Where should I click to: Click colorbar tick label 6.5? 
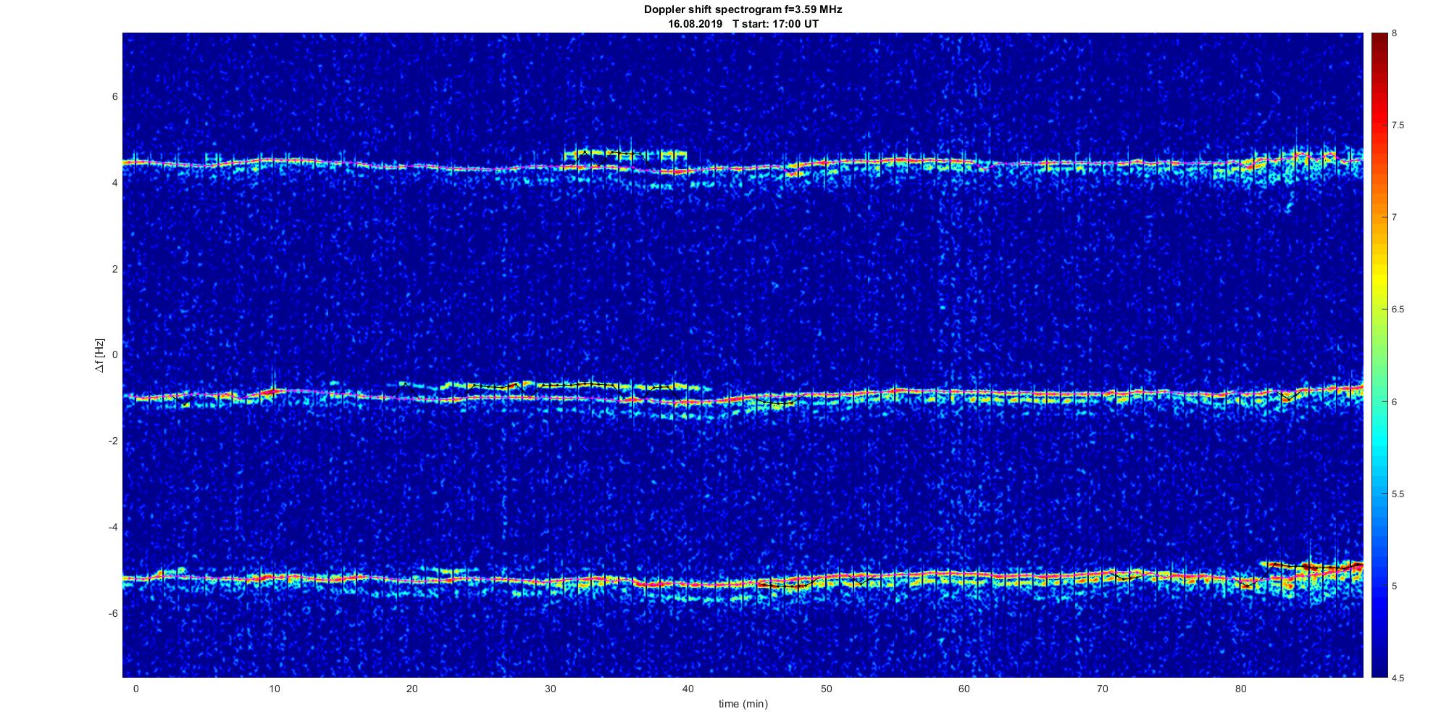click(1398, 310)
